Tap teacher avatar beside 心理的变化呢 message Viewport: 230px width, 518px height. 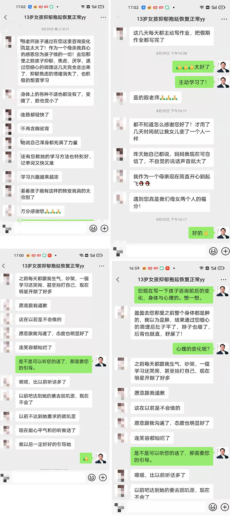click(223, 349)
